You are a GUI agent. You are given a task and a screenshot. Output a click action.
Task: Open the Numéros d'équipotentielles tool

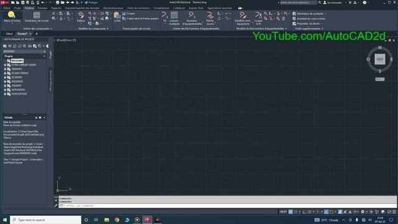(x=192, y=18)
